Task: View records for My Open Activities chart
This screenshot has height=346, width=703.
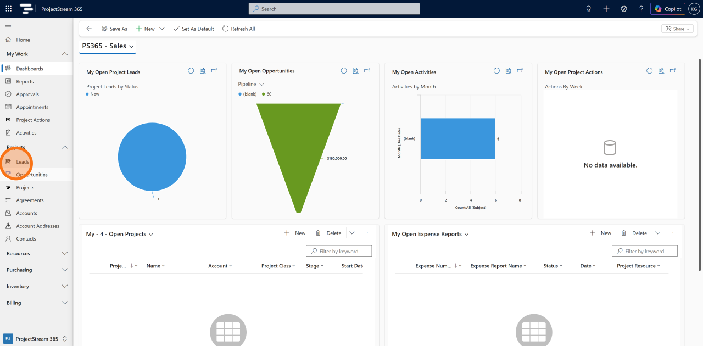Action: (x=509, y=71)
